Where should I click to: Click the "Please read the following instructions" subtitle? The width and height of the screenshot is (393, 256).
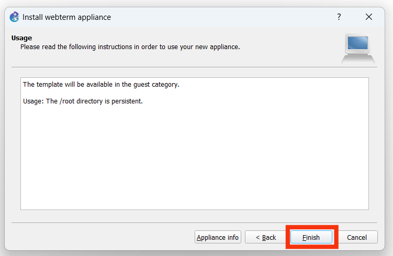[x=130, y=47]
